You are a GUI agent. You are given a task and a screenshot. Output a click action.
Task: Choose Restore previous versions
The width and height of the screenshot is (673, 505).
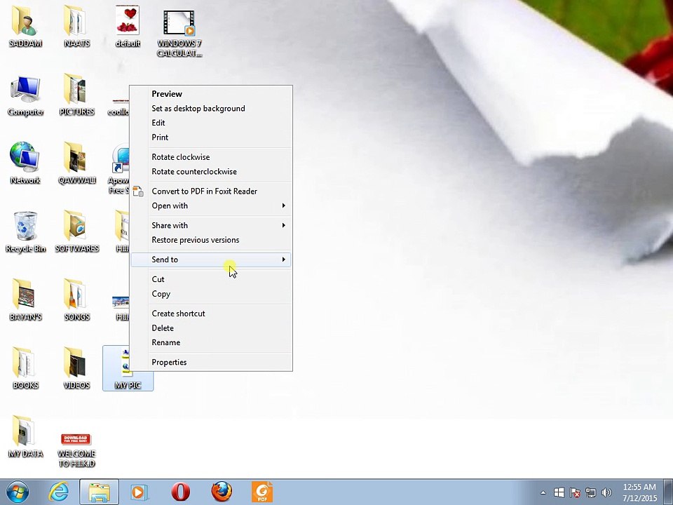coord(211,240)
